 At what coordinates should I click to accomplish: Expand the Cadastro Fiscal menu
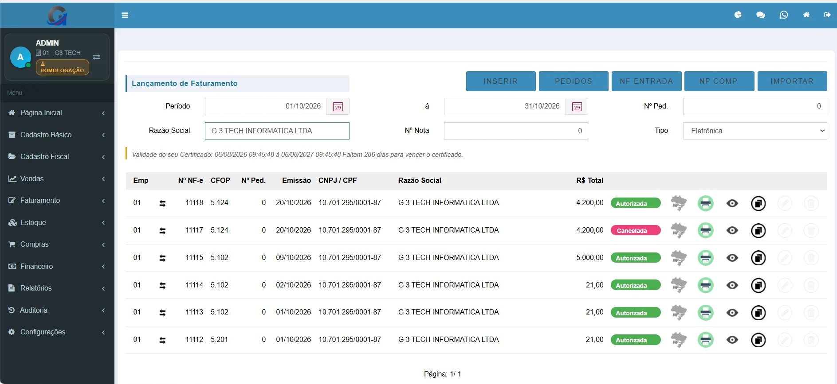[x=57, y=156]
